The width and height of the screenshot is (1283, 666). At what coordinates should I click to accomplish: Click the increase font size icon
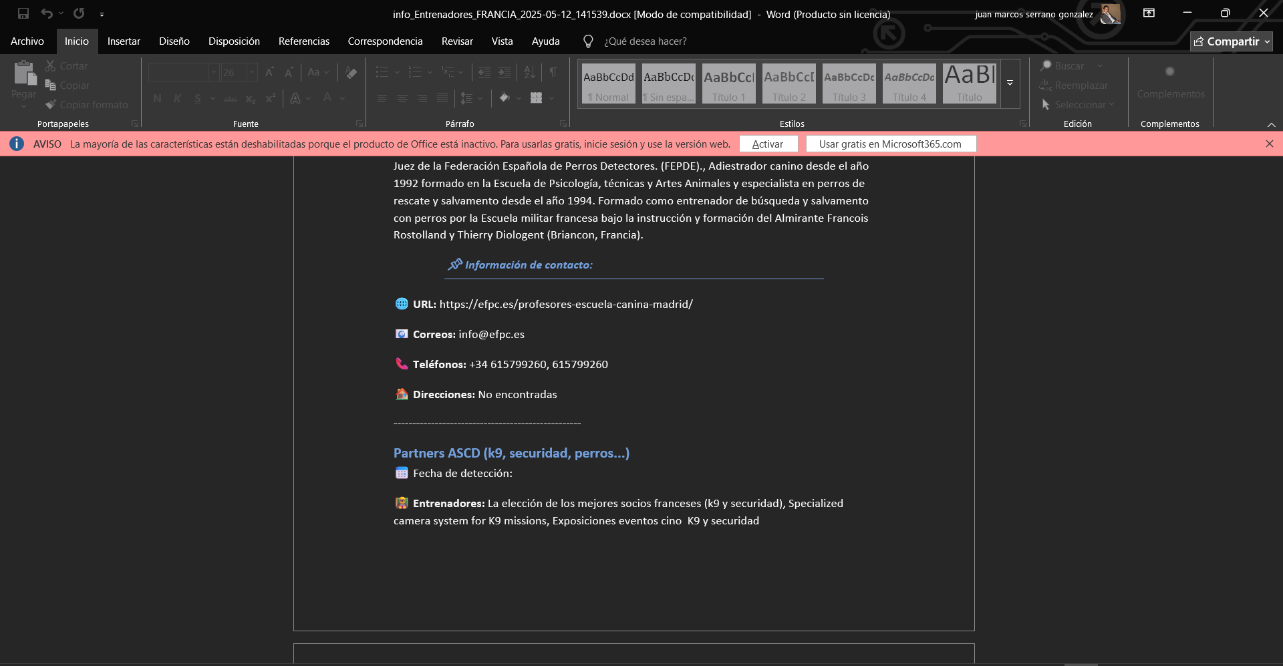(270, 72)
